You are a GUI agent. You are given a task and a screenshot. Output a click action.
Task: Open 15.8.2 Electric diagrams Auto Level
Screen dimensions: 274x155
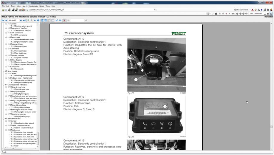pyautogui.click(x=24, y=64)
